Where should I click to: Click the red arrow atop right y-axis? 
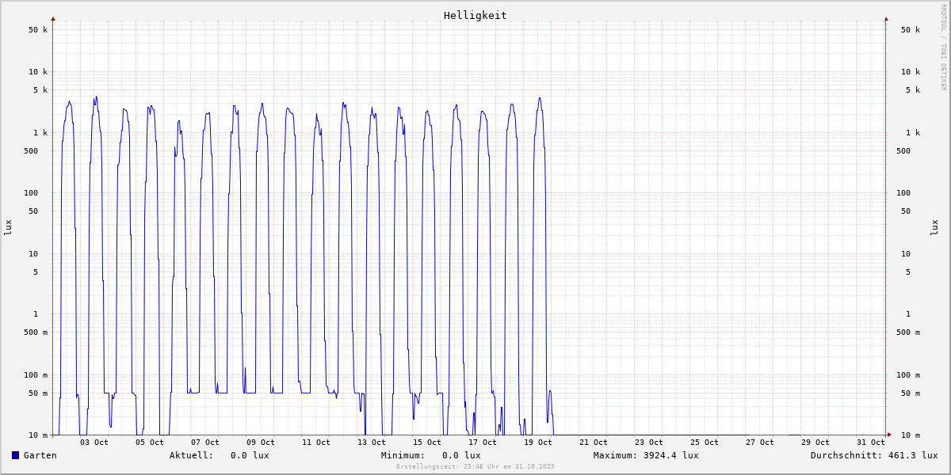coord(886,18)
